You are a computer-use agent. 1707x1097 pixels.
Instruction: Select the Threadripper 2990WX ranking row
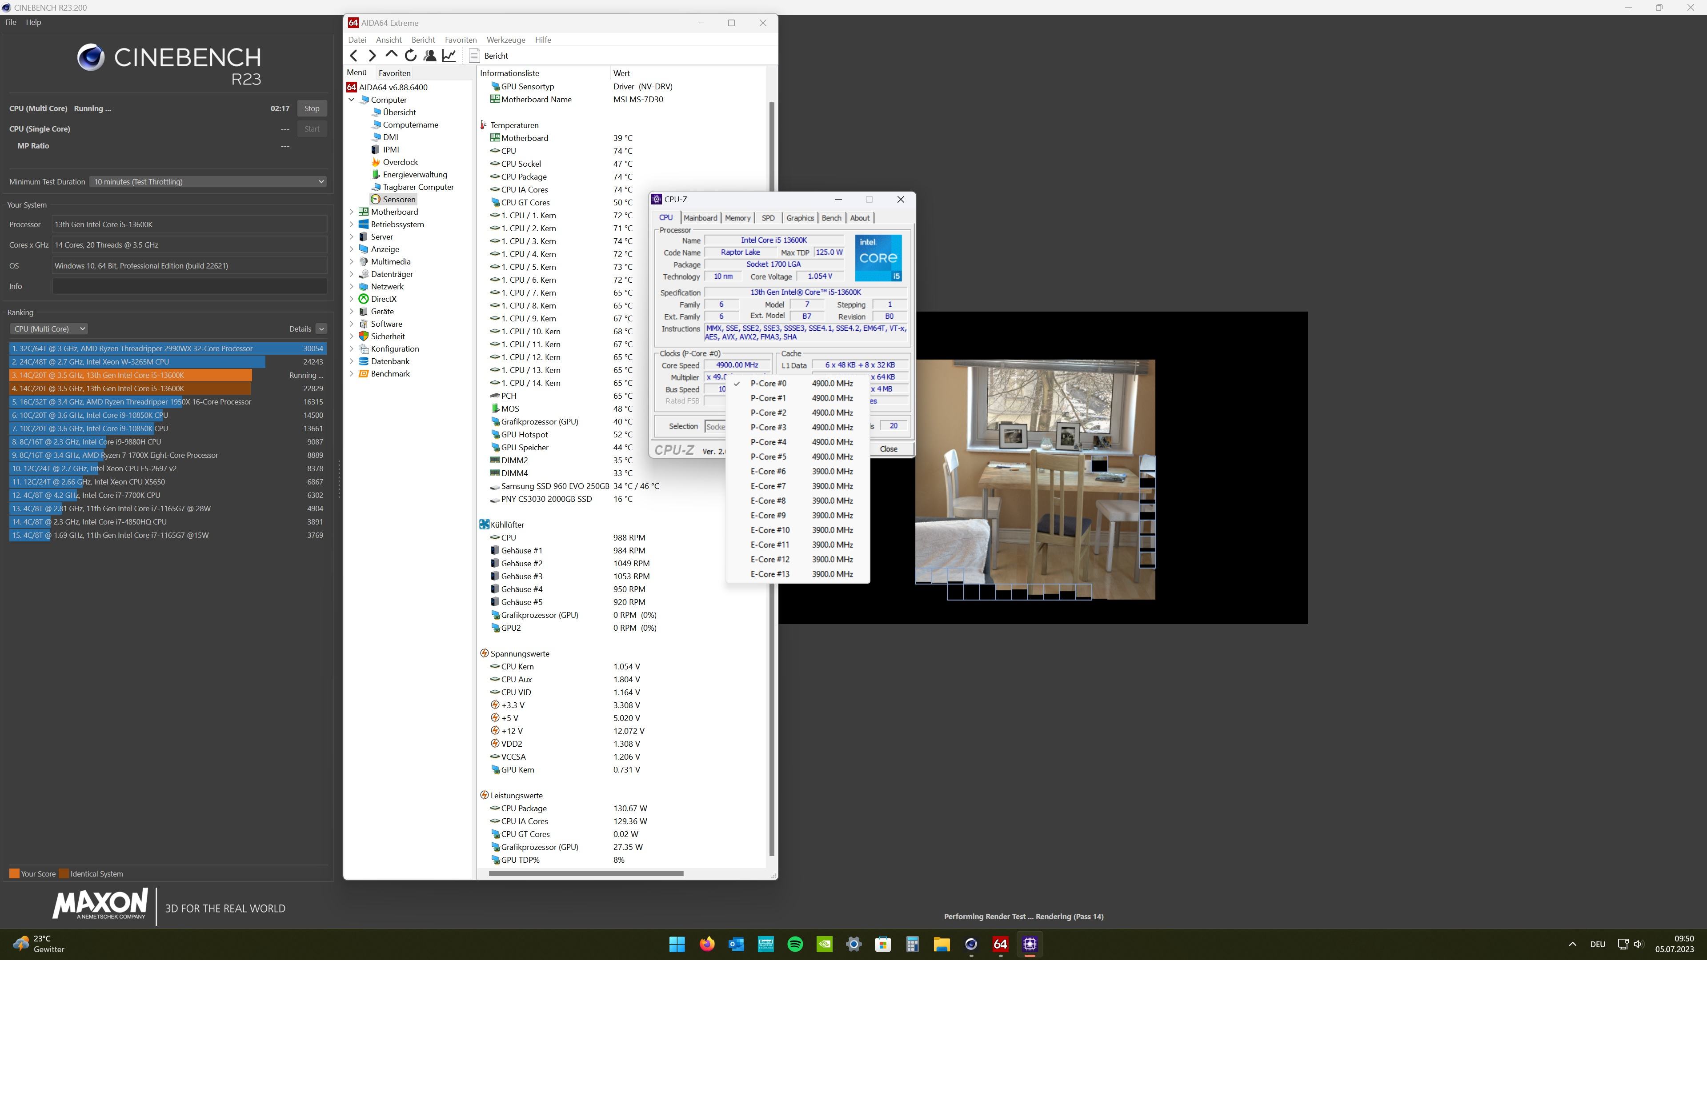coord(168,348)
